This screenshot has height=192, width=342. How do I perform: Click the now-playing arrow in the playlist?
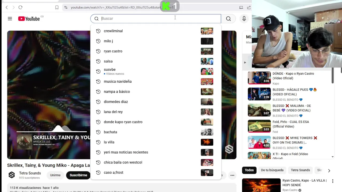pyautogui.click(x=245, y=62)
